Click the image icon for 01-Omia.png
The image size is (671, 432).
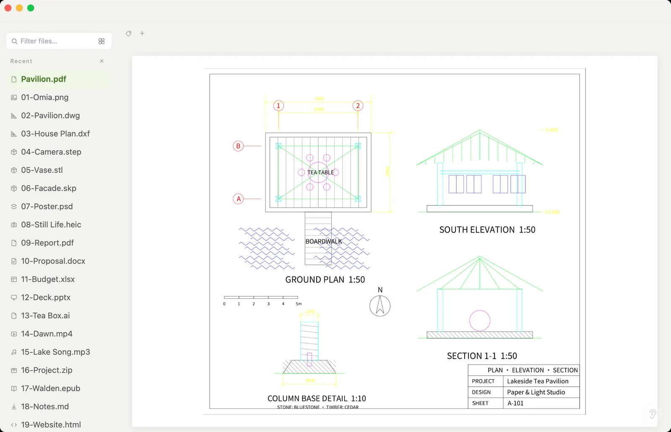tap(14, 97)
